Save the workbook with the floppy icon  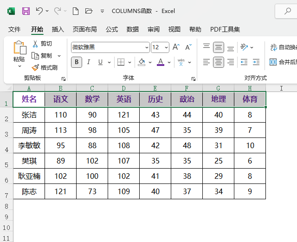coord(26,11)
